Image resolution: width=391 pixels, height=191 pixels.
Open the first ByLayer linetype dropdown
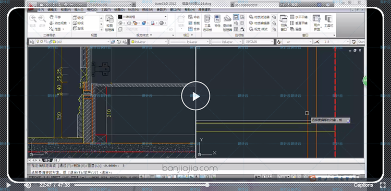click(189, 42)
